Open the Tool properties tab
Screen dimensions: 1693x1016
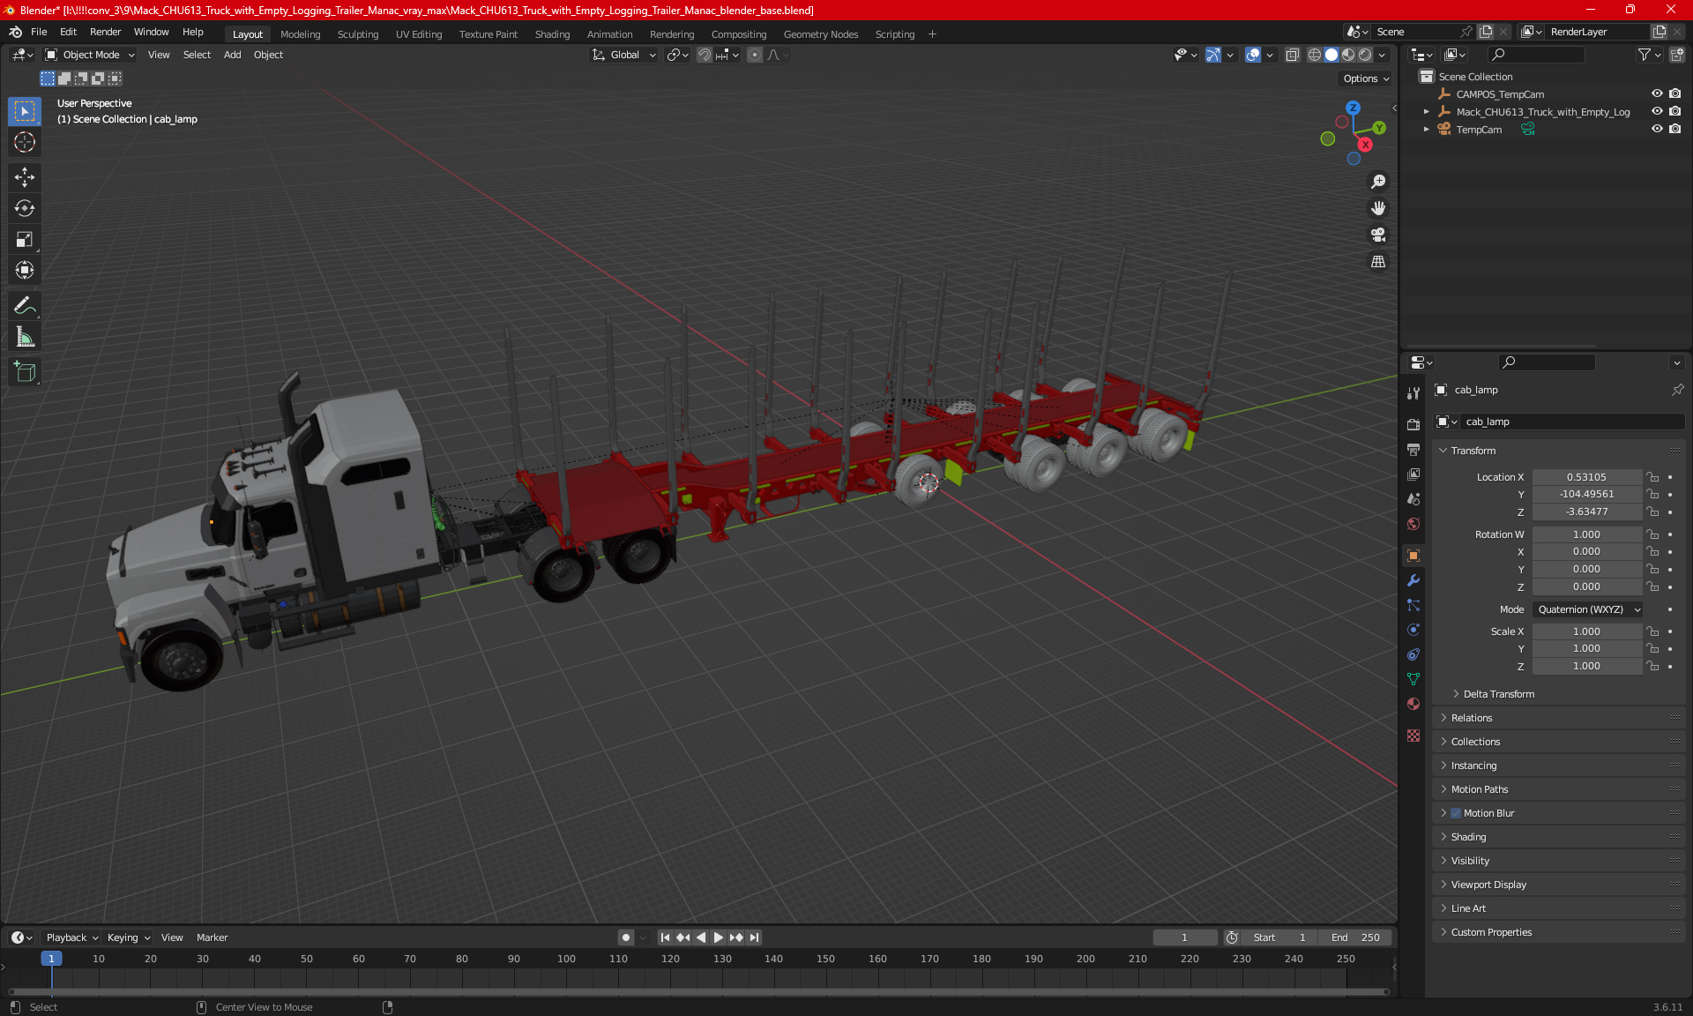coord(1413,393)
